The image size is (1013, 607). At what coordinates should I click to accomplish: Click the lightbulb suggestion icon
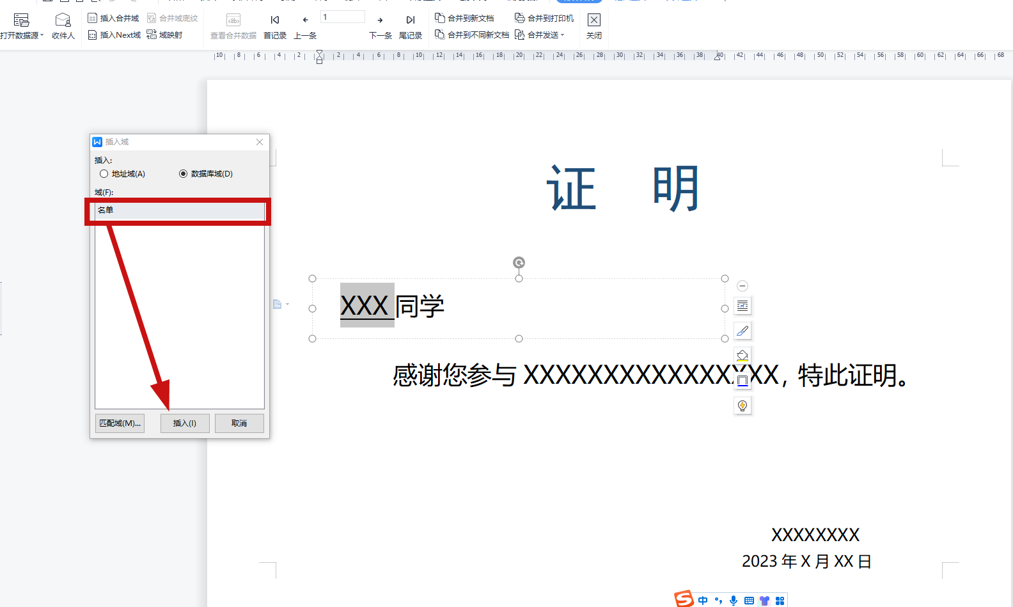click(742, 406)
